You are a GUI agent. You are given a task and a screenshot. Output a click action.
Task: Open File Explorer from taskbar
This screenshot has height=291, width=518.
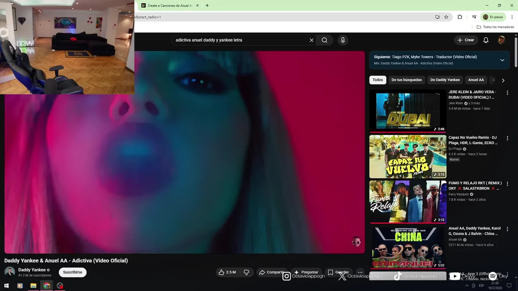[x=33, y=286]
